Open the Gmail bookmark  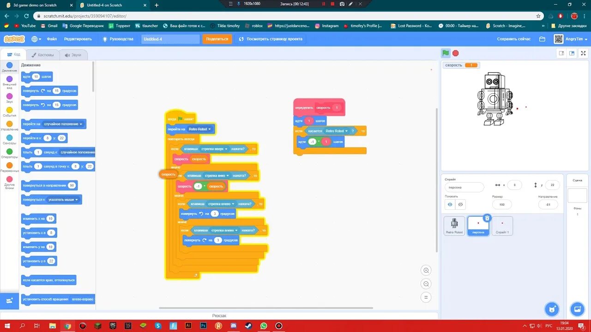pos(49,26)
